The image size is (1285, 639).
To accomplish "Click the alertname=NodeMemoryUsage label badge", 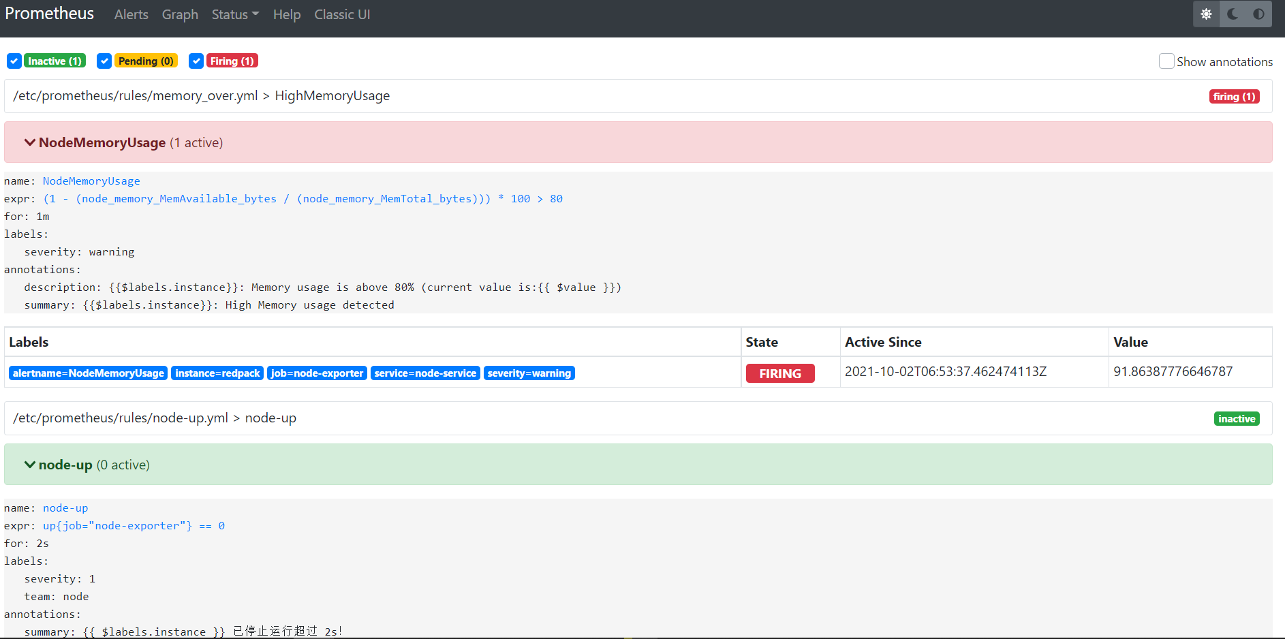I will [88, 373].
